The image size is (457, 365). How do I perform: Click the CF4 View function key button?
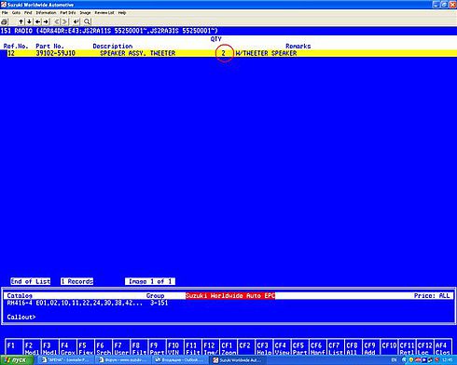pos(283,348)
